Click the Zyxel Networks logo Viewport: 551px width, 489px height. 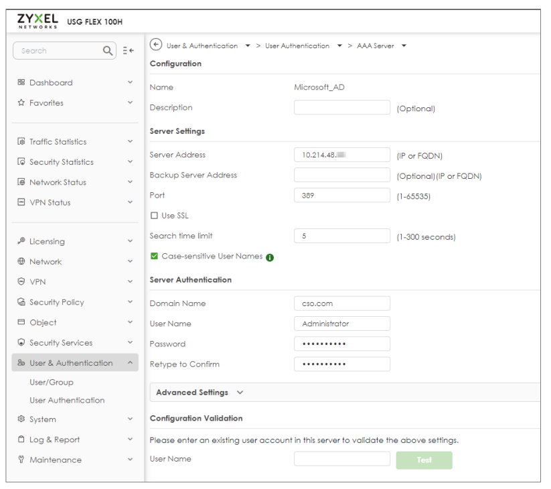click(37, 21)
